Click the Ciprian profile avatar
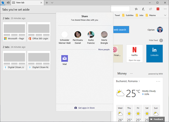This screenshot has width=169, height=122. pyautogui.click(x=160, y=30)
